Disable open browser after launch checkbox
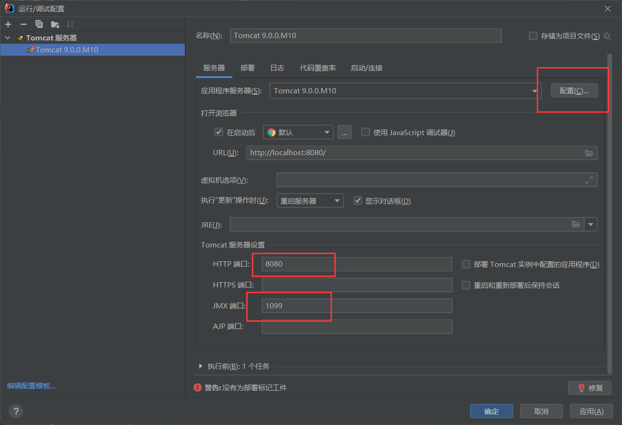This screenshot has width=622, height=425. [219, 132]
